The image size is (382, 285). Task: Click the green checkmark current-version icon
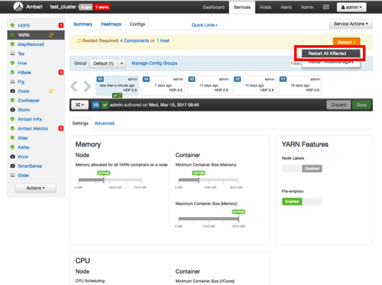pyautogui.click(x=105, y=105)
